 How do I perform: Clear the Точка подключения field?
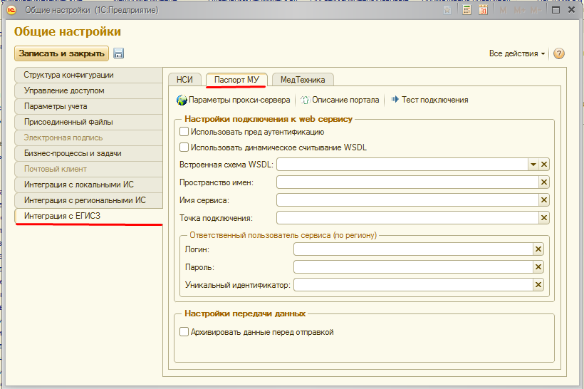[x=544, y=218]
